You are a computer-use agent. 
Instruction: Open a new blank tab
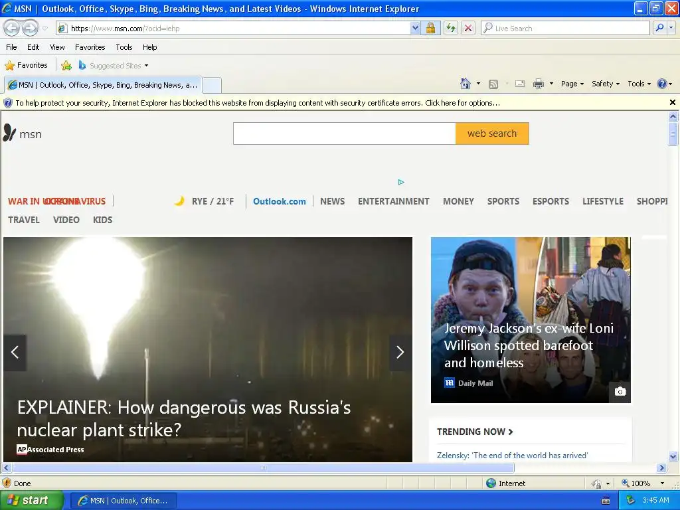212,85
